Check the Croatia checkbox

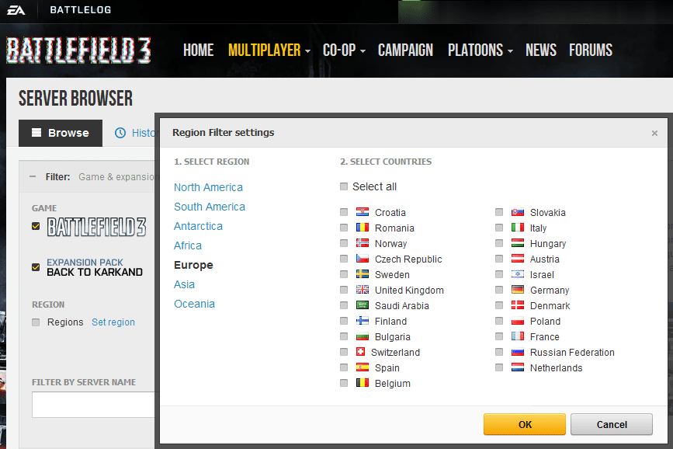tap(344, 212)
